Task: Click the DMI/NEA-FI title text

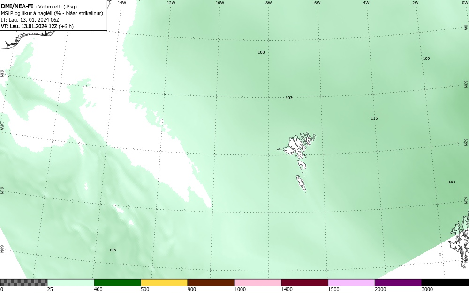Action: pyautogui.click(x=17, y=6)
